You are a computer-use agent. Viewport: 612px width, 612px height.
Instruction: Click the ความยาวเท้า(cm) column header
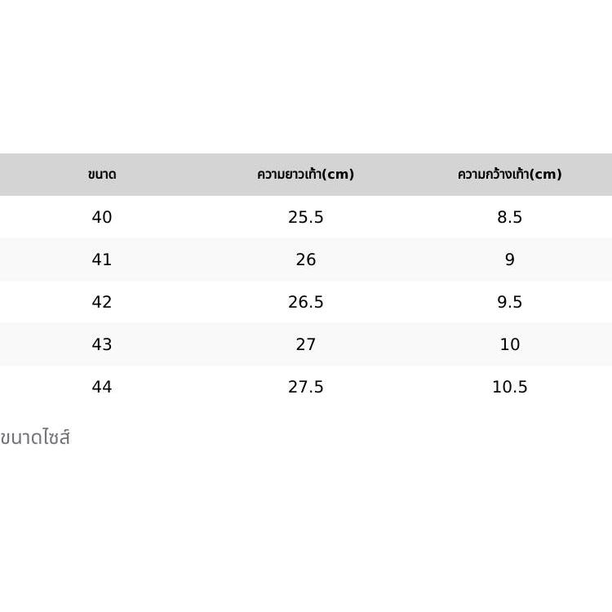coord(306,175)
